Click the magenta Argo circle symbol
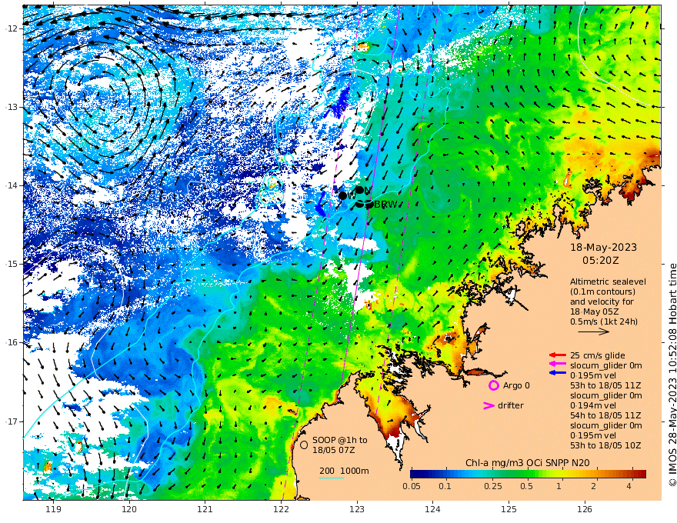 click(493, 385)
